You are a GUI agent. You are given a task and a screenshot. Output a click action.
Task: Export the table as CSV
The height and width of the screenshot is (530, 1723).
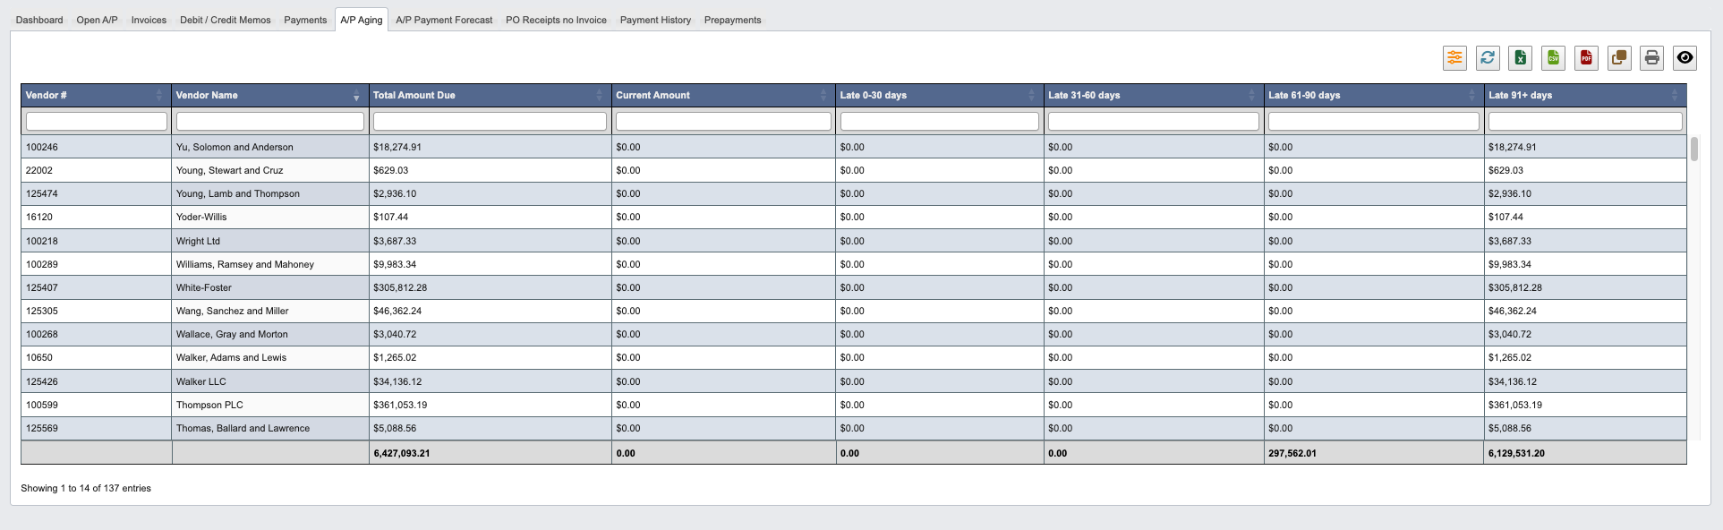pos(1553,58)
